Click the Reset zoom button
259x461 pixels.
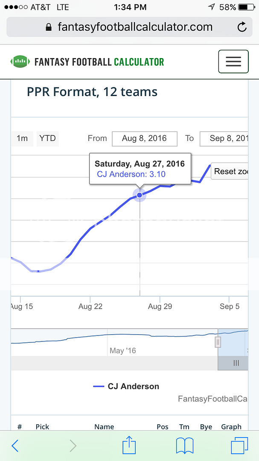point(230,172)
